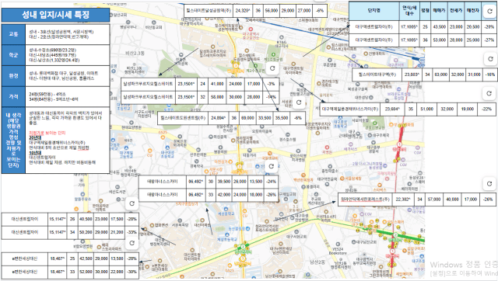The height and width of the screenshot is (281, 498).
Task: Click the refresh icon above the 힐스테이트도원센트럴 row
Action: coord(299,102)
